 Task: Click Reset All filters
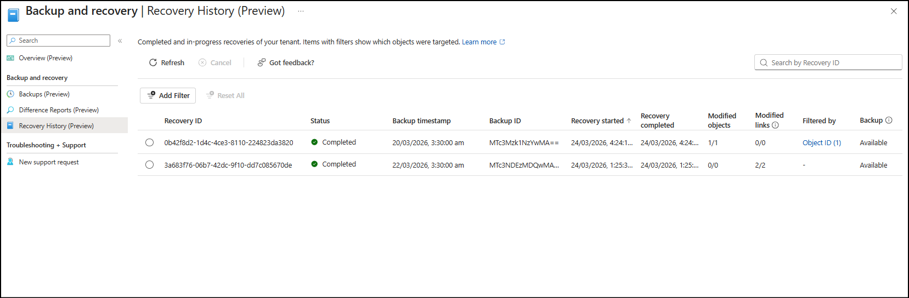tap(225, 95)
